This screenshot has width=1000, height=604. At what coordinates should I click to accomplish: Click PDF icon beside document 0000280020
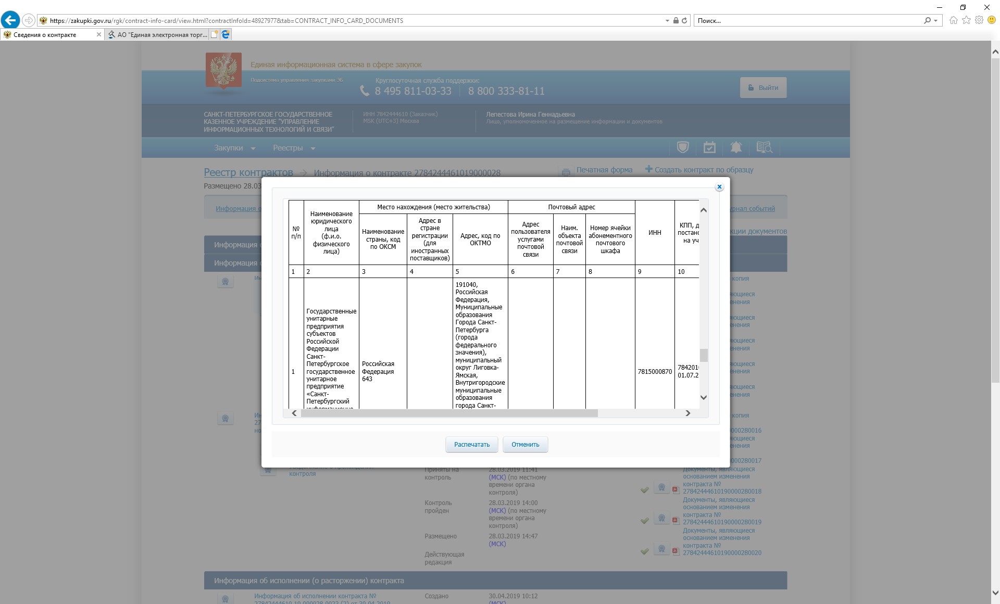click(x=675, y=551)
